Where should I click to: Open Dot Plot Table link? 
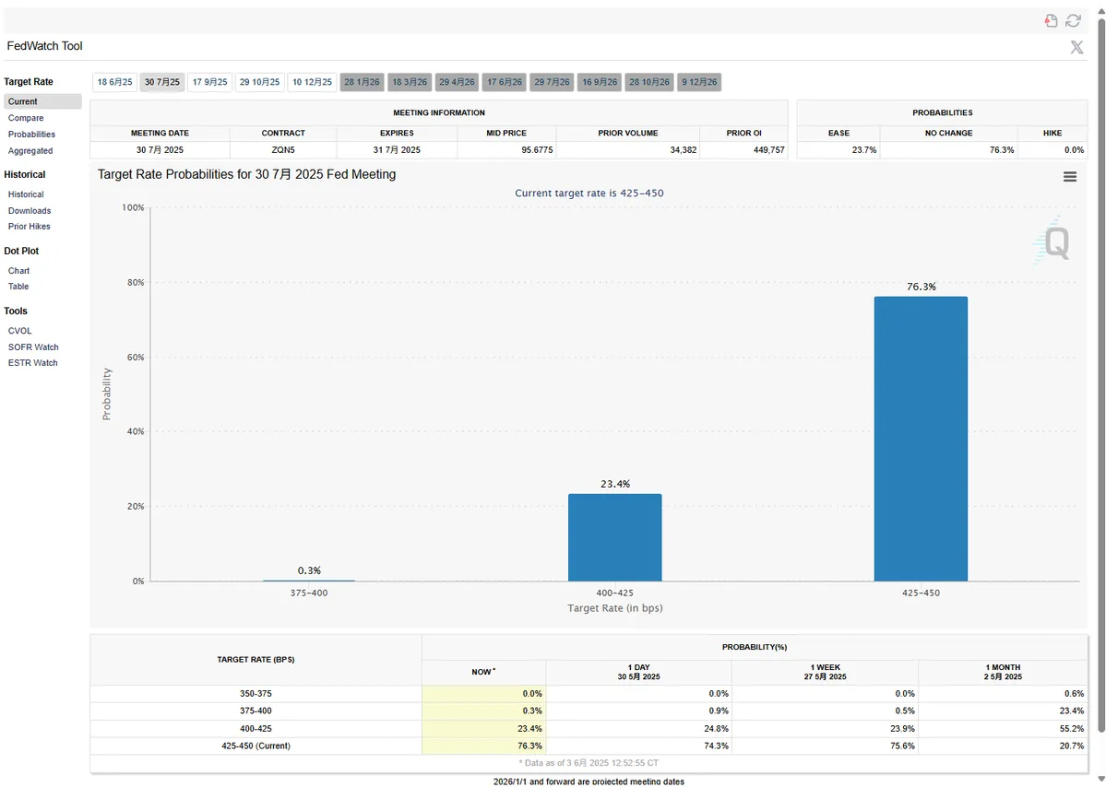(x=18, y=286)
